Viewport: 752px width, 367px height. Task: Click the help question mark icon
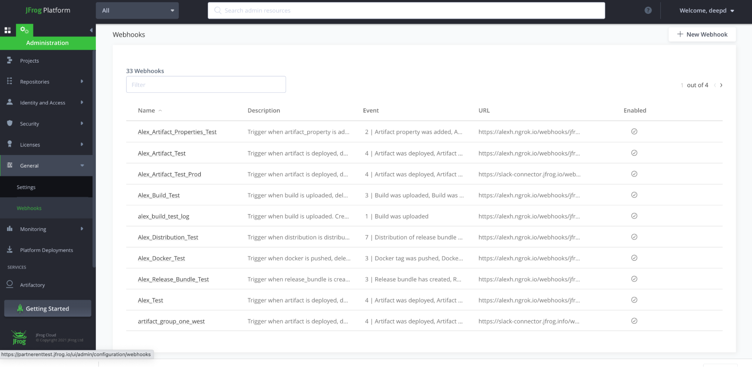(x=648, y=11)
